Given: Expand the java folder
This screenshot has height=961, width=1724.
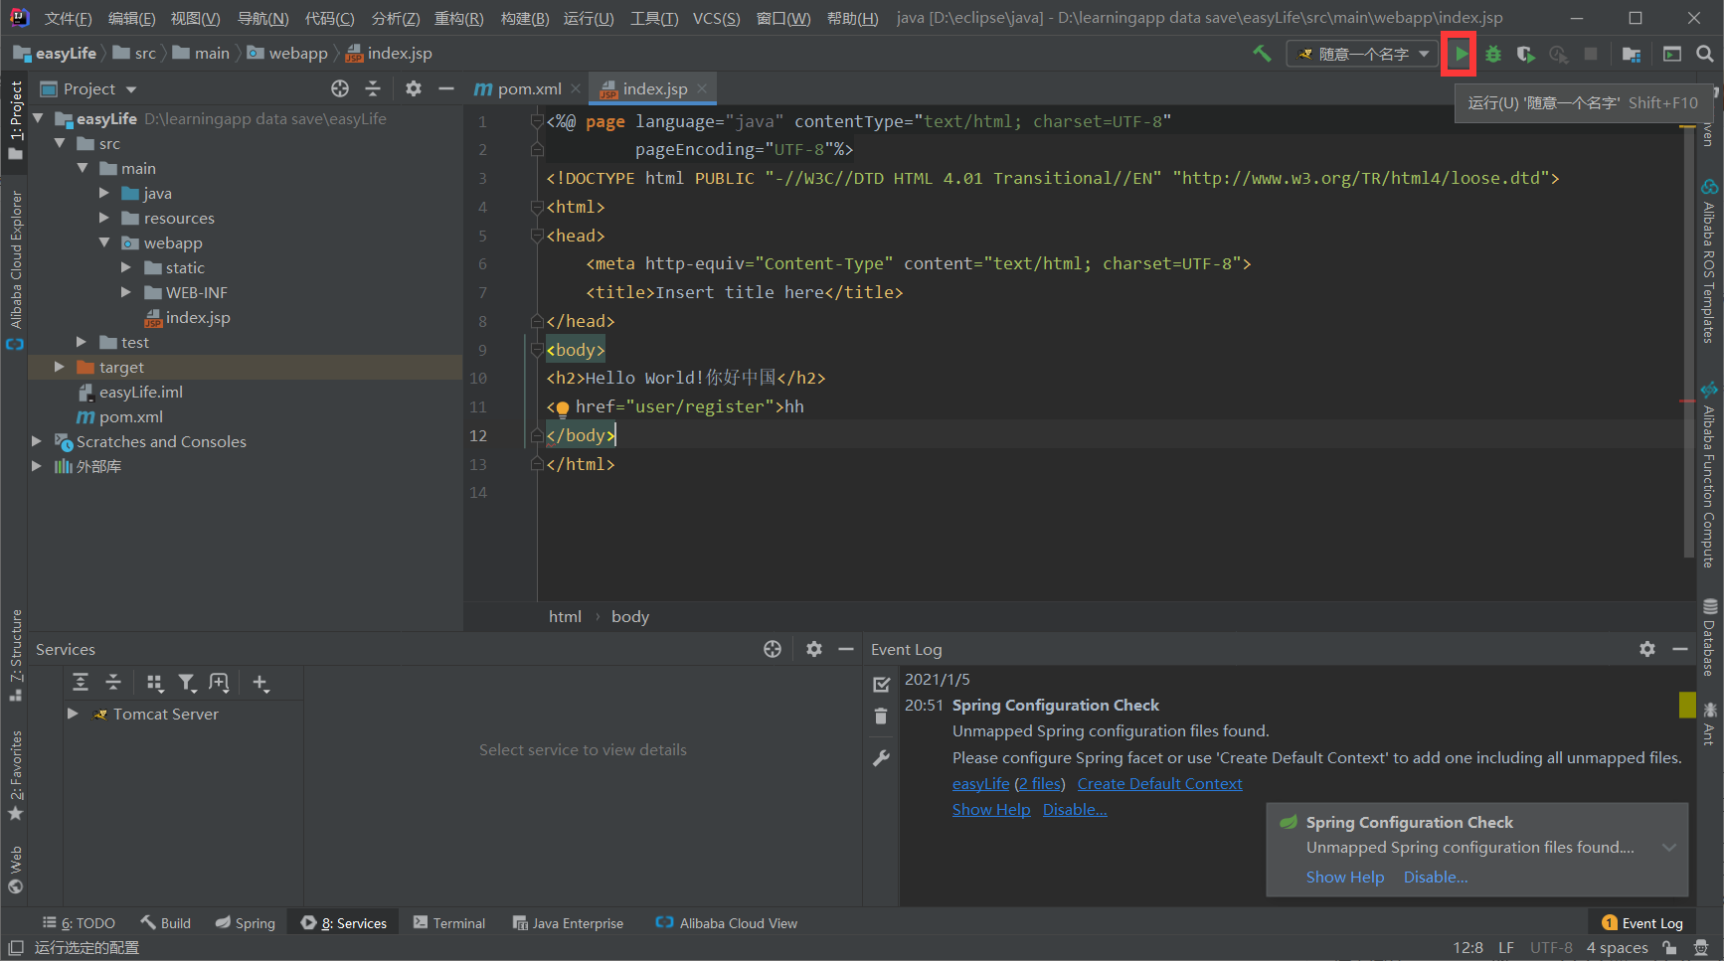Looking at the screenshot, I should 104,193.
